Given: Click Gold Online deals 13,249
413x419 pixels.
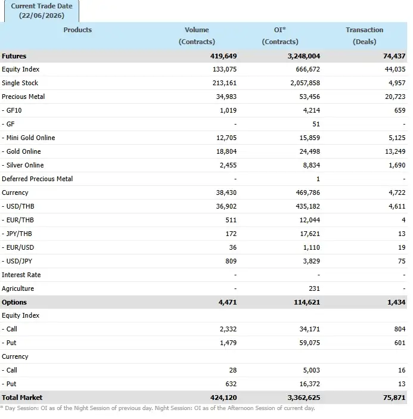Looking at the screenshot, I should pos(395,151).
